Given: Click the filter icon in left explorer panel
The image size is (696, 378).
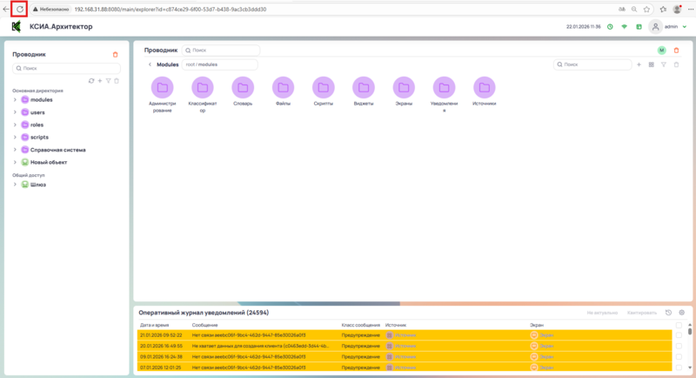Looking at the screenshot, I should (108, 81).
